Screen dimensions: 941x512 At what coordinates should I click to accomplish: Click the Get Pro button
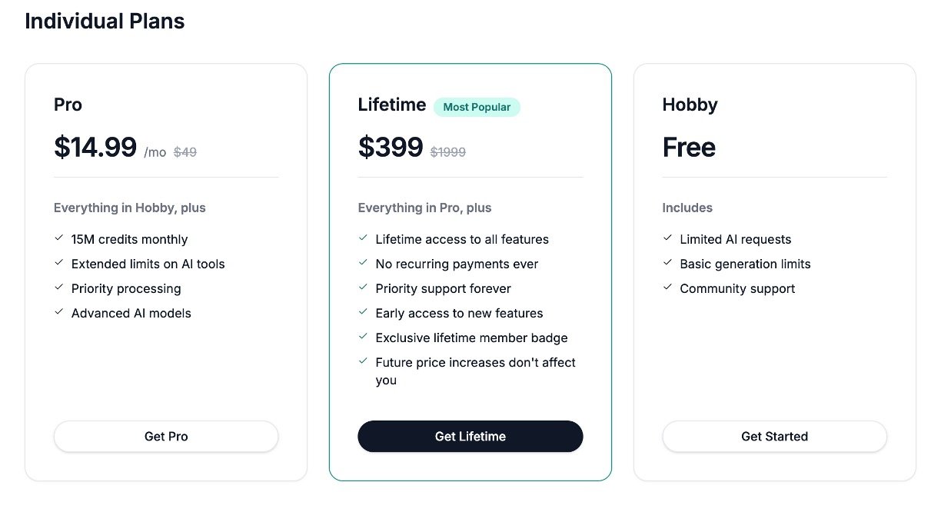click(x=166, y=436)
